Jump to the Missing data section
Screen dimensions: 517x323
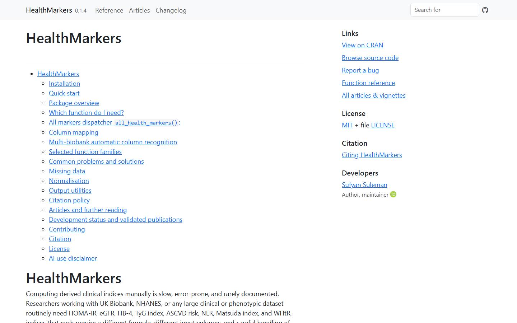point(67,171)
